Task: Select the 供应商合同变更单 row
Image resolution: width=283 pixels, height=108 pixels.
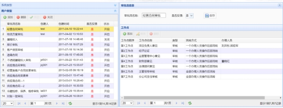Action: click(x=57, y=76)
